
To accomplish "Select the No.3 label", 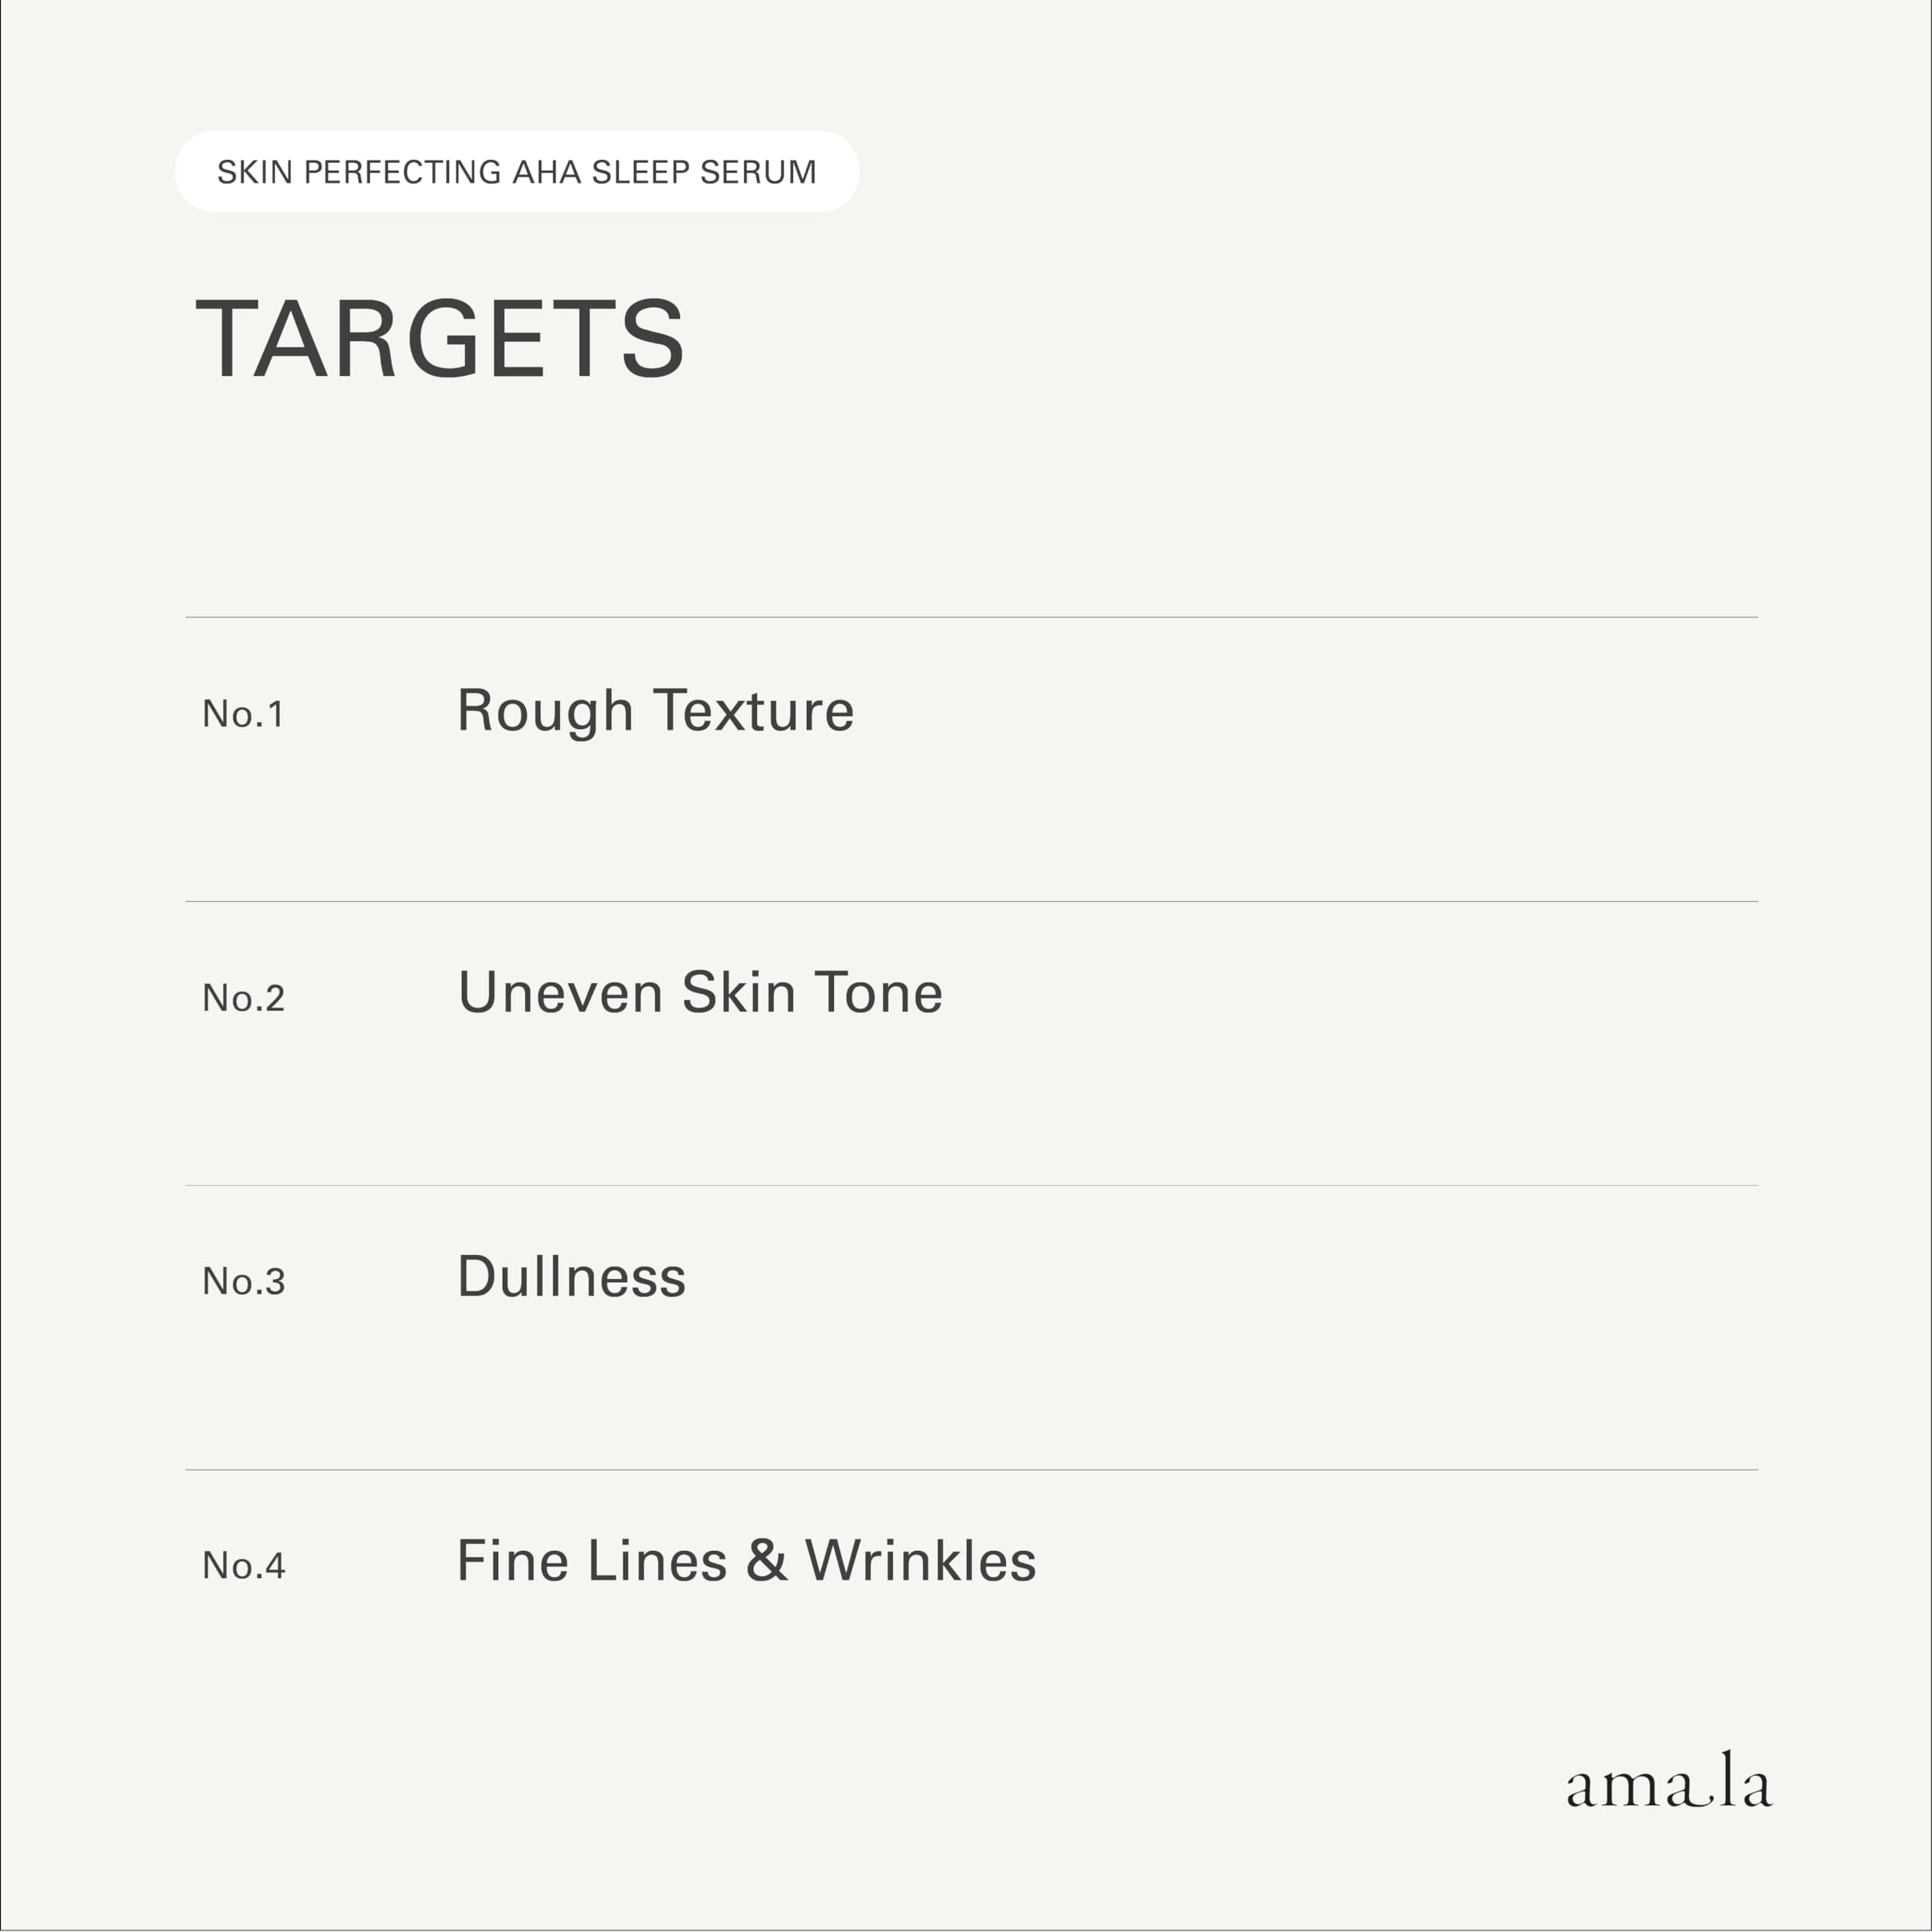I will click(x=243, y=1282).
